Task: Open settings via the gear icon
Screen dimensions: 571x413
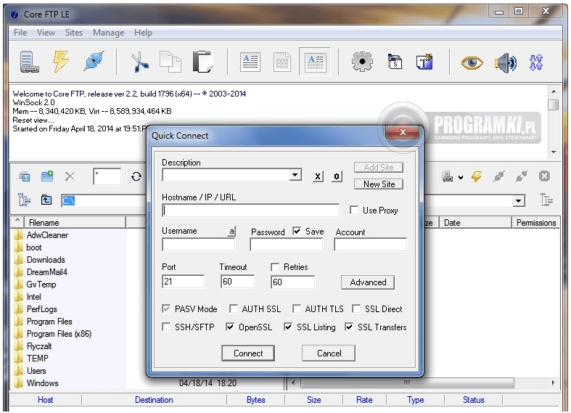Action: click(362, 62)
